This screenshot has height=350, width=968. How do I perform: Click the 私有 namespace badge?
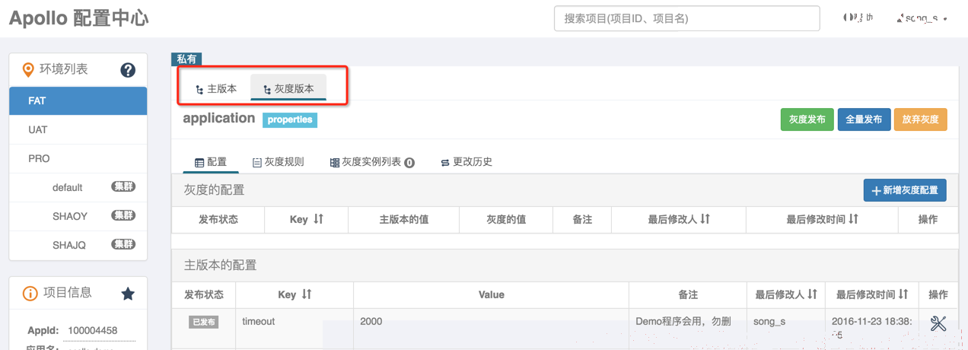tap(186, 59)
